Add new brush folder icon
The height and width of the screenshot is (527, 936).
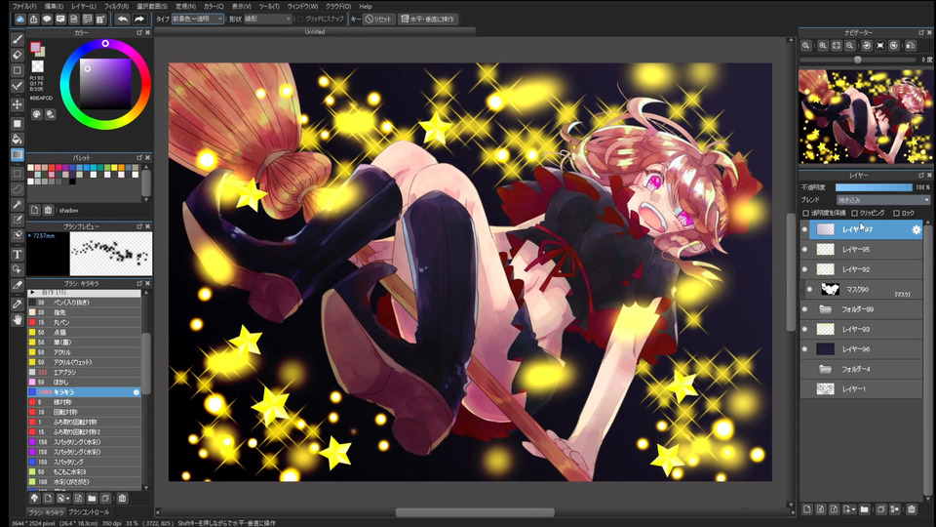[92, 498]
